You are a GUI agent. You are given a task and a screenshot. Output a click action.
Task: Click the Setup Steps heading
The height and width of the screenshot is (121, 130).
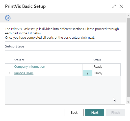pos(15,46)
